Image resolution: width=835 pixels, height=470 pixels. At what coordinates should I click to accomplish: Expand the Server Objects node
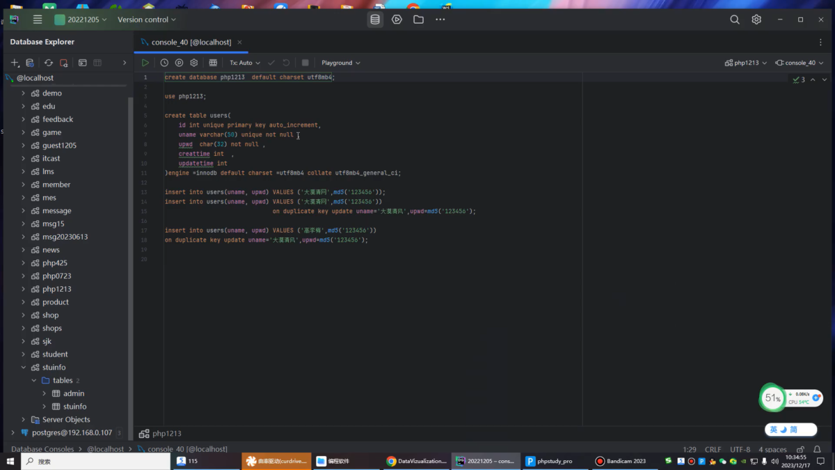click(x=23, y=420)
